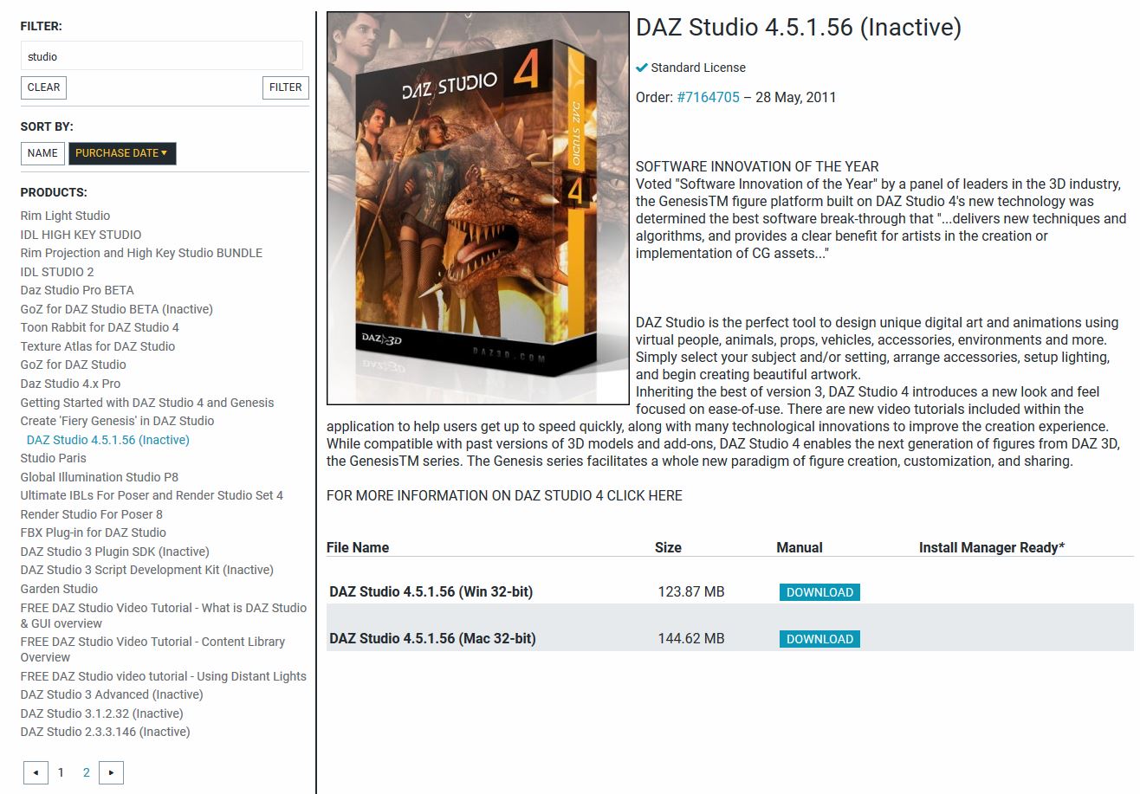Open the Content Library Overview video tutorial

point(152,649)
